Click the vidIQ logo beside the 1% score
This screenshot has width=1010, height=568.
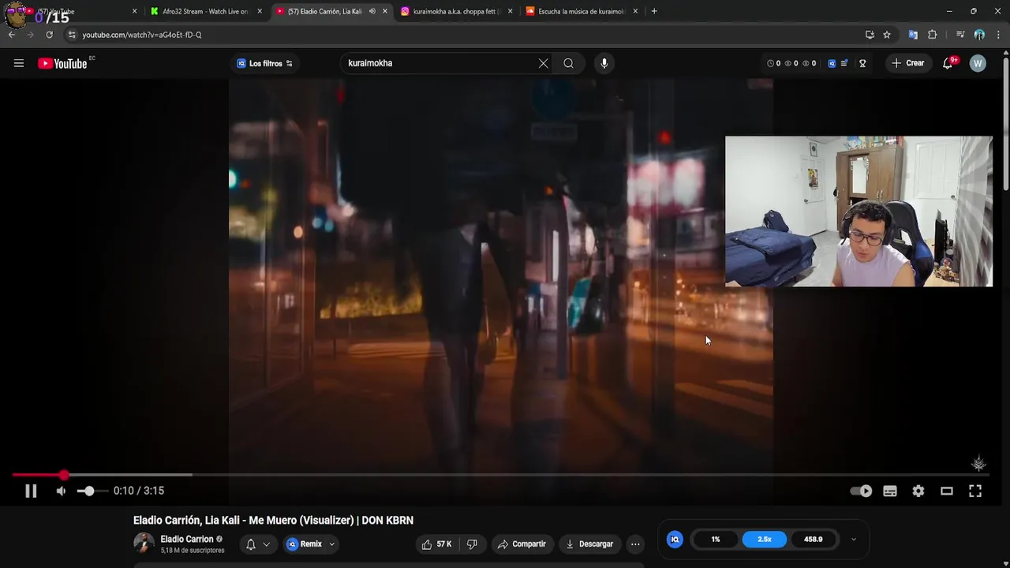tap(675, 540)
